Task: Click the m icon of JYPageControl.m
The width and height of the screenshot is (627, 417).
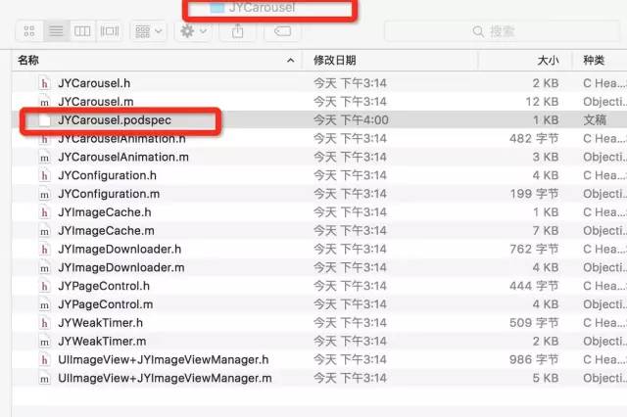Action: [x=44, y=304]
